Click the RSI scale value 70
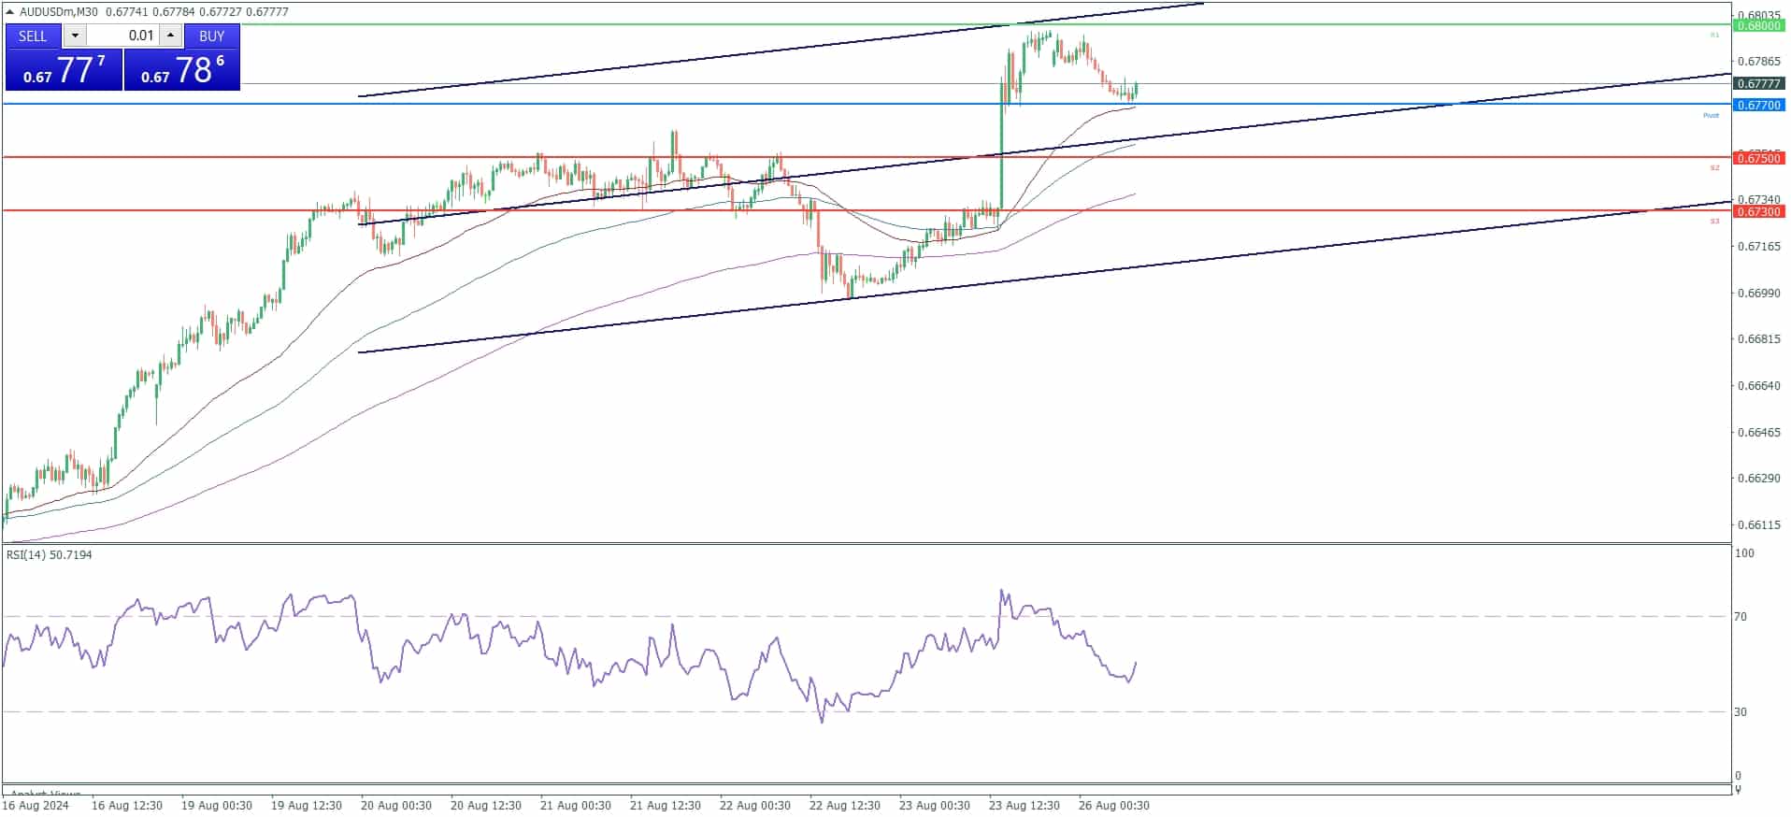Image resolution: width=1791 pixels, height=817 pixels. [x=1741, y=616]
